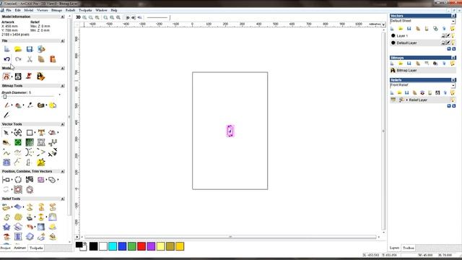Image resolution: width=462 pixels, height=260 pixels.
Task: Open a file using the yellow folder icon
Action: (18, 49)
